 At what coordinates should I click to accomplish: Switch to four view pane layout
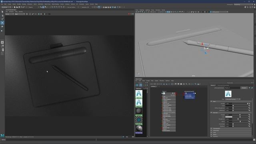click(2, 46)
